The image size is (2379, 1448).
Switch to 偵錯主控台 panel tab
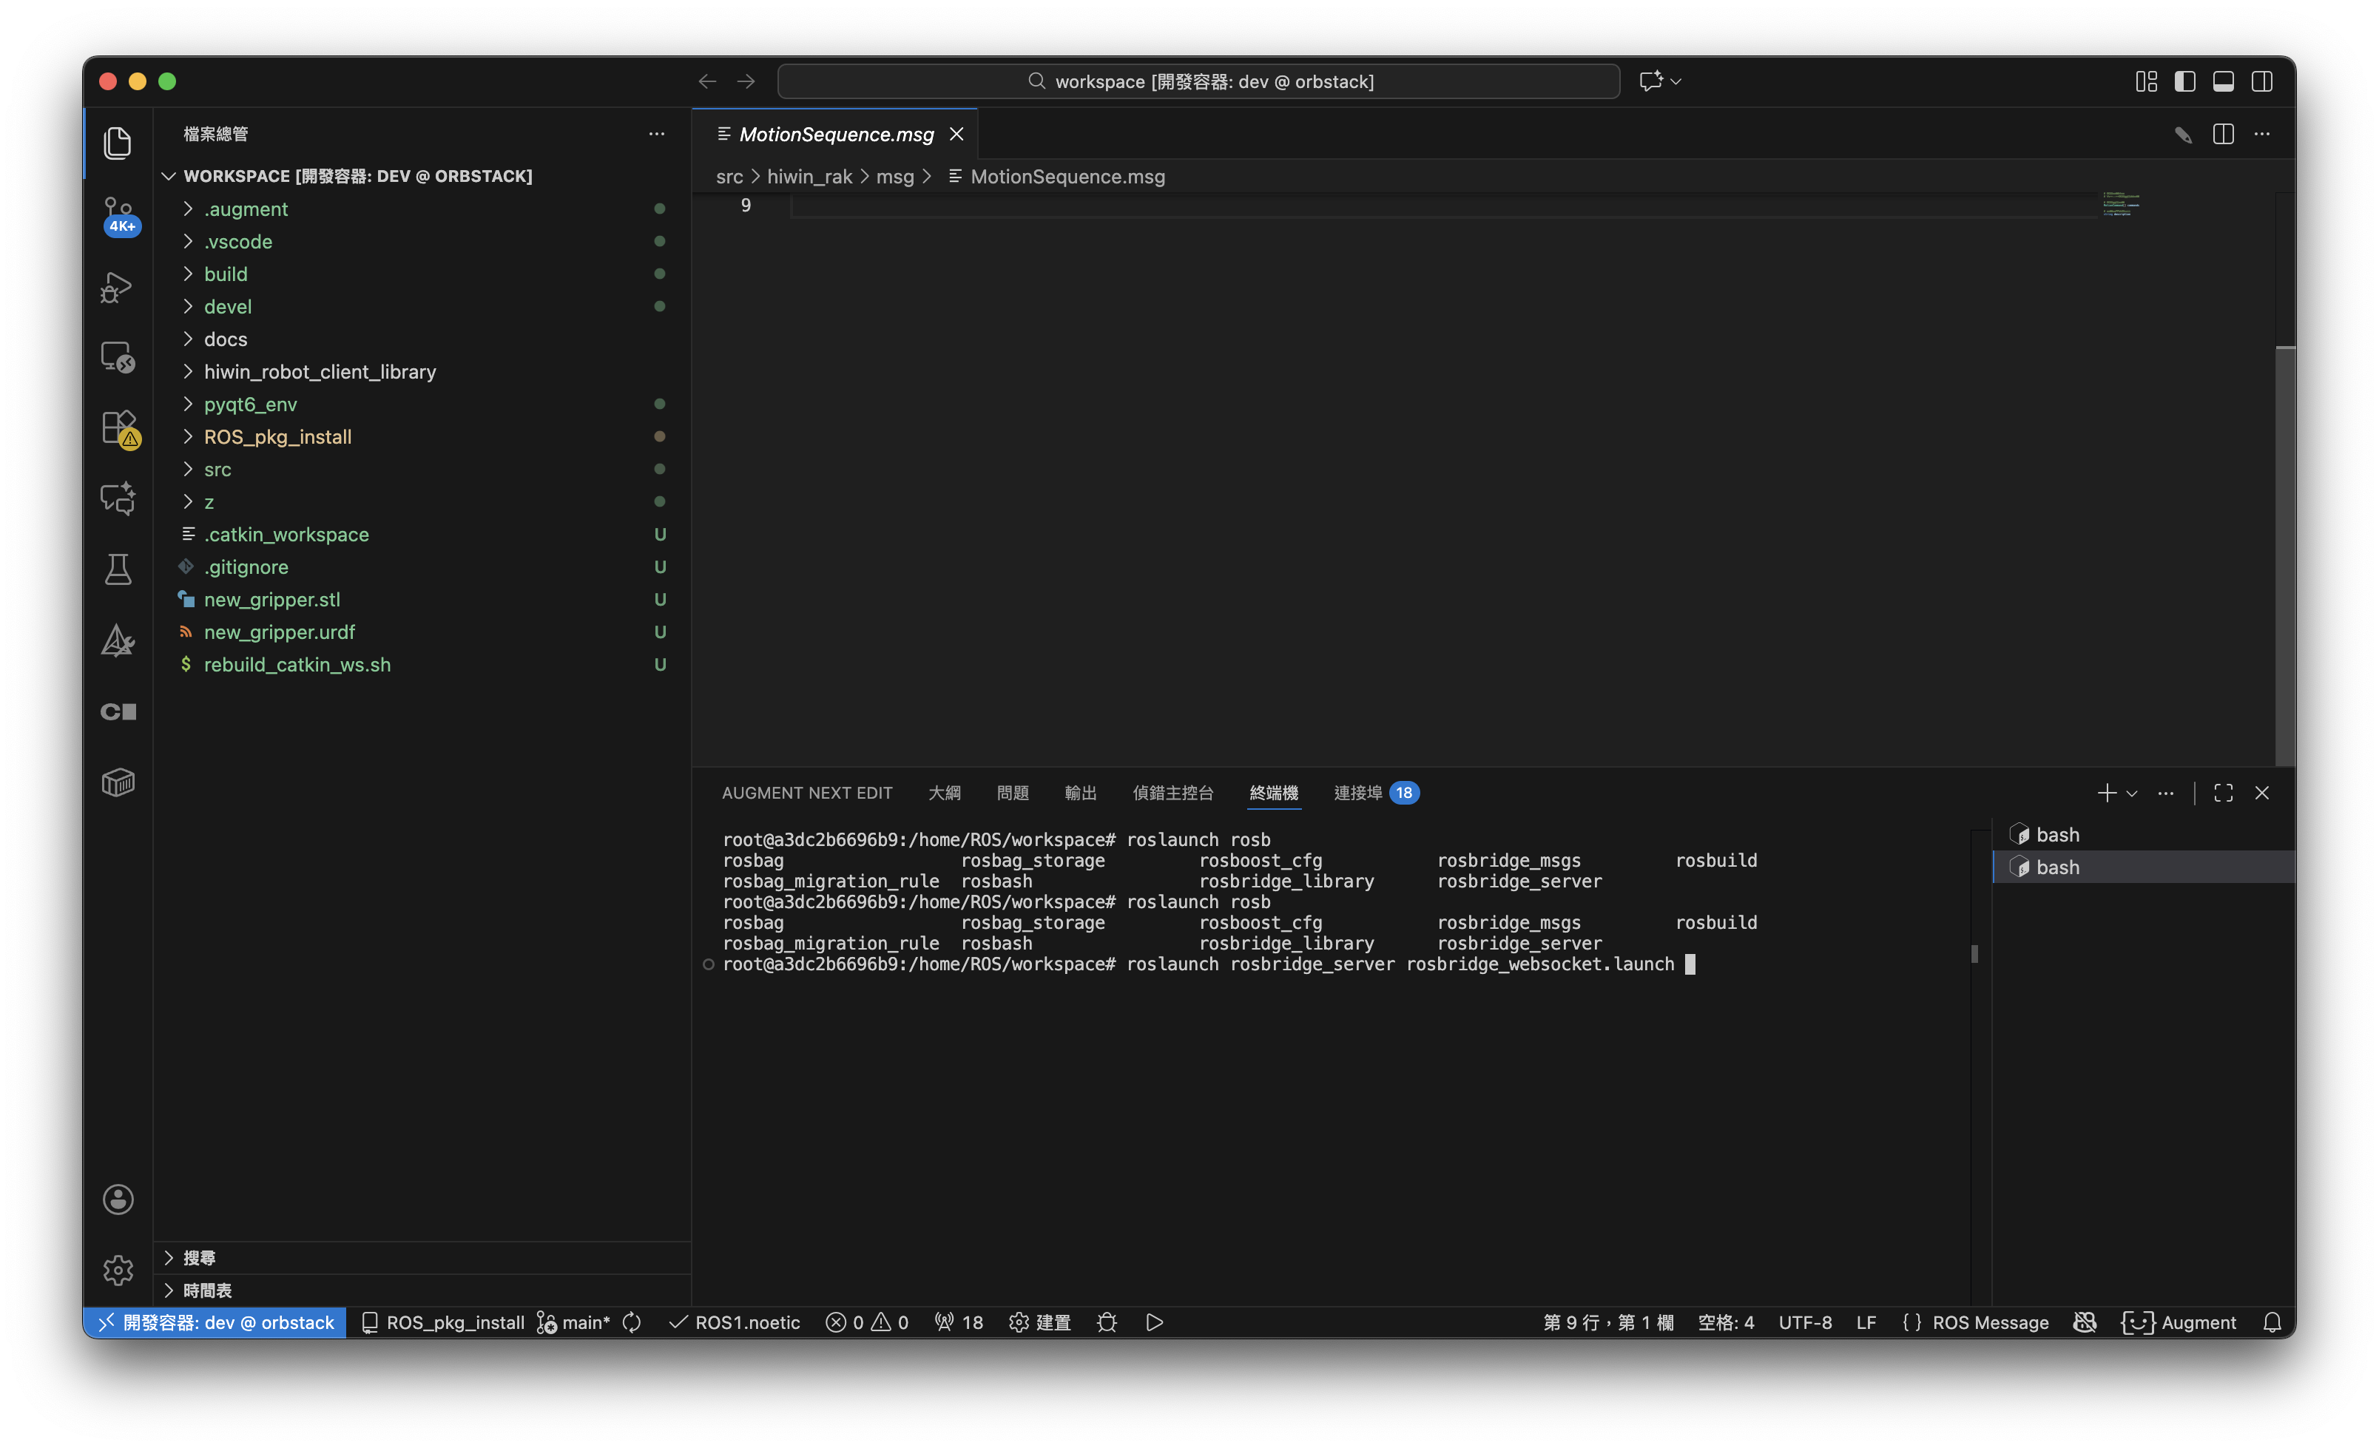(x=1172, y=793)
